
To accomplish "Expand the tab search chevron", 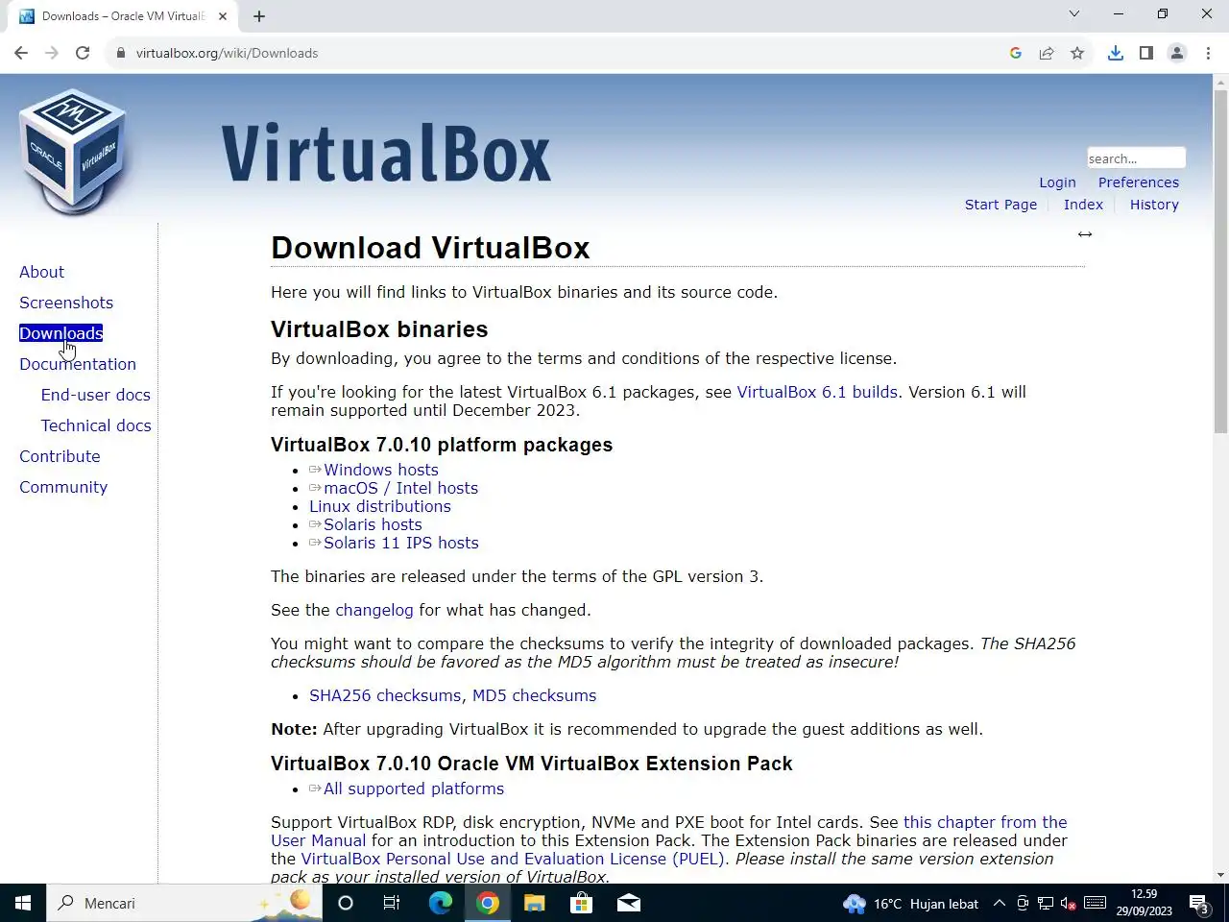I will coord(1074,13).
